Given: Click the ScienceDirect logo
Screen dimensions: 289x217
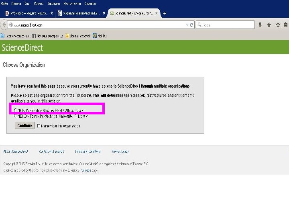Looking at the screenshot, I should [22, 47].
